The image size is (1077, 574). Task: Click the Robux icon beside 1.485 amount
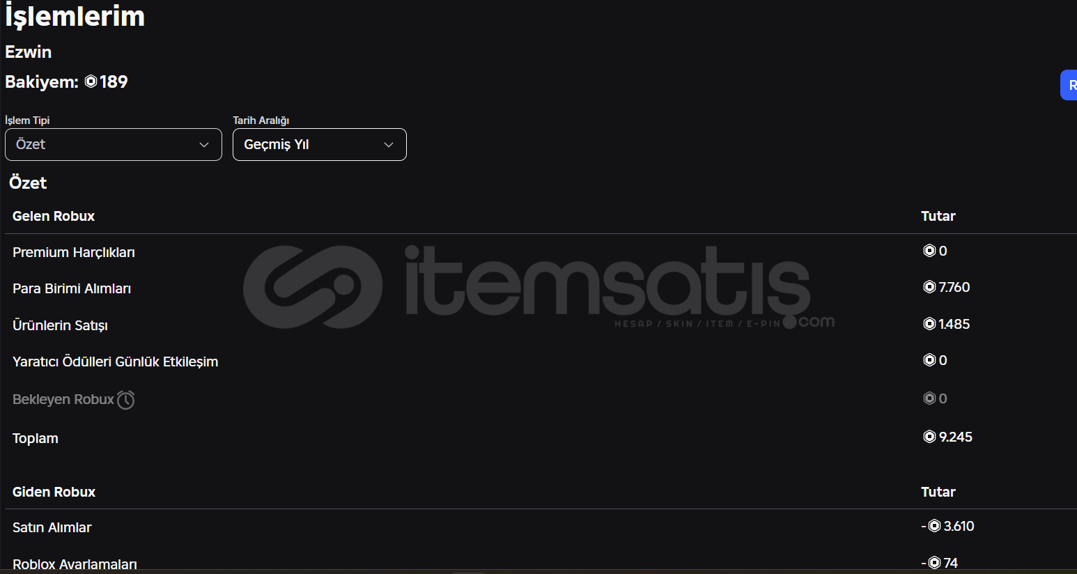pos(929,324)
